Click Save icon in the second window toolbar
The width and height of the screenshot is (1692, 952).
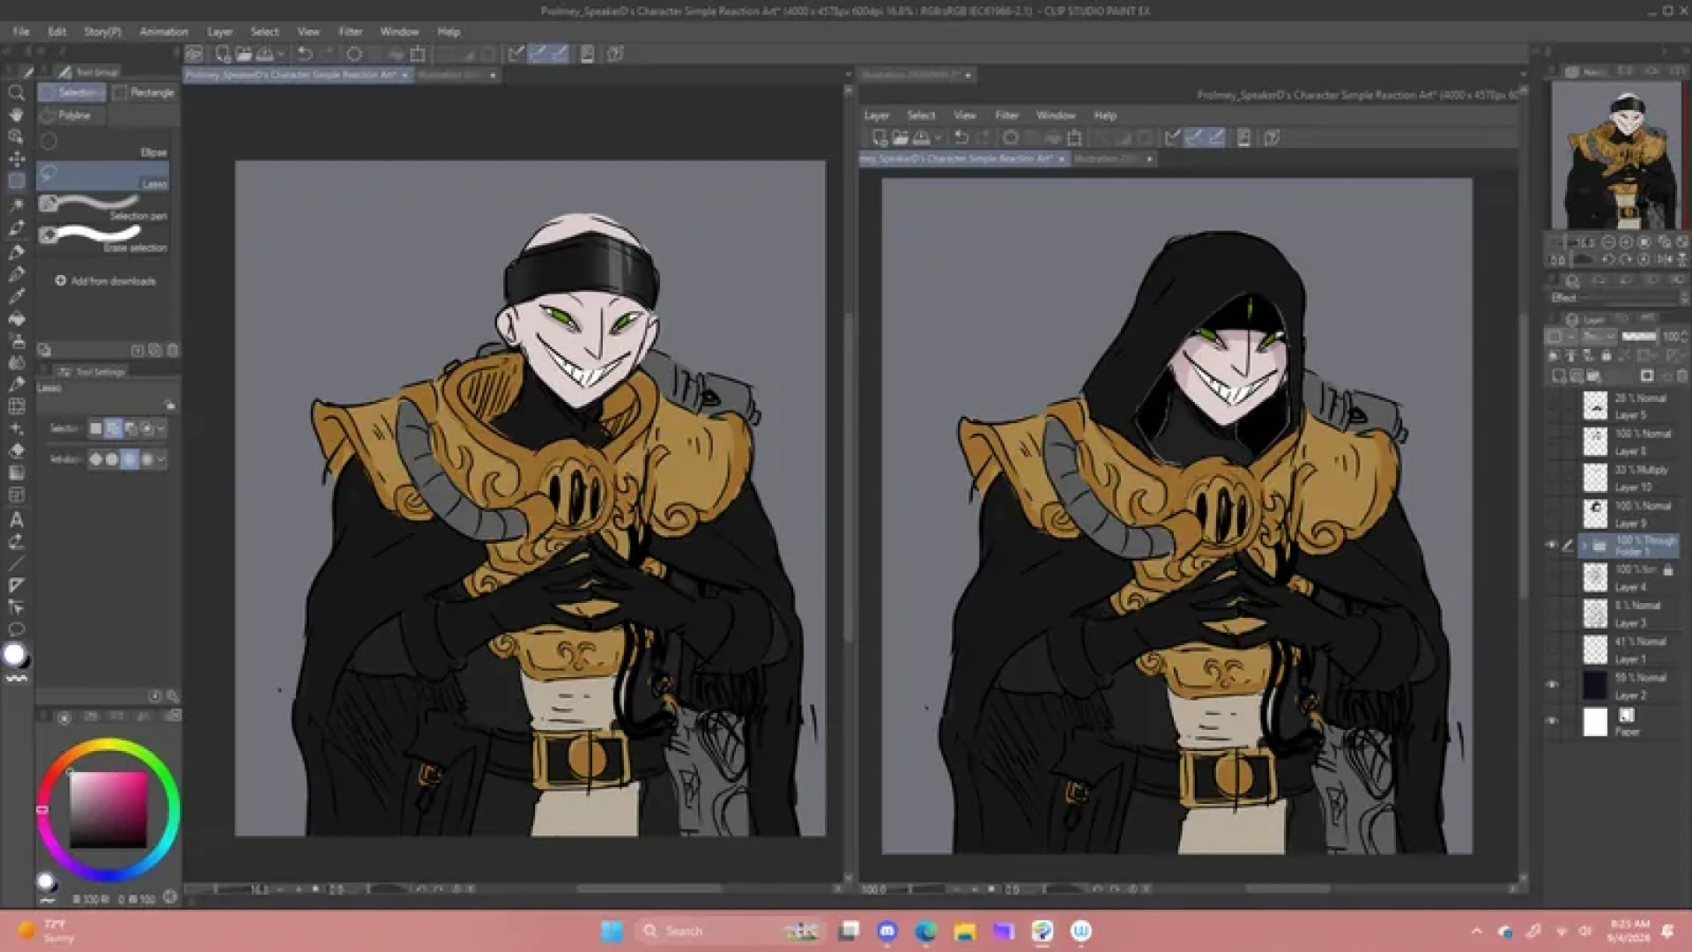pyautogui.click(x=921, y=138)
